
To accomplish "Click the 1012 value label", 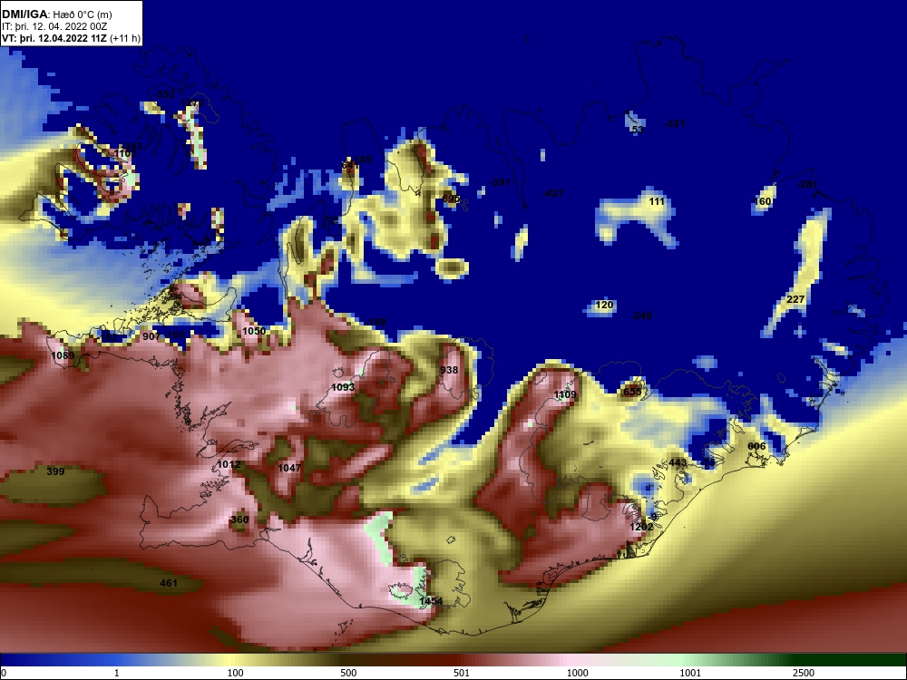I will pos(229,464).
